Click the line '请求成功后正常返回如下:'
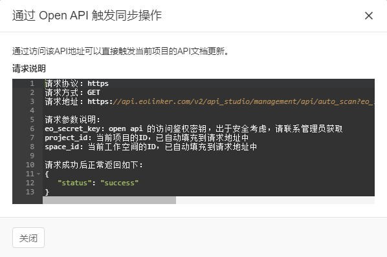 (x=94, y=165)
